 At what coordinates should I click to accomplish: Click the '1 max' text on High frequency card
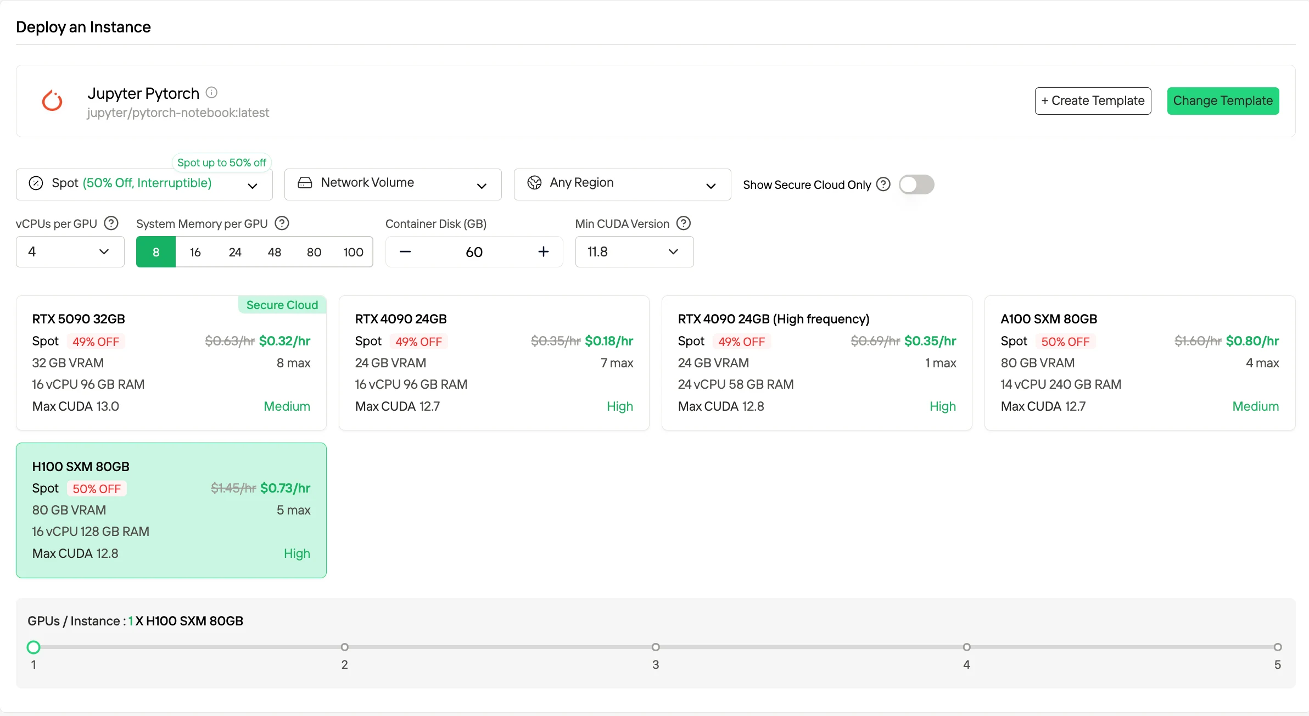click(941, 363)
